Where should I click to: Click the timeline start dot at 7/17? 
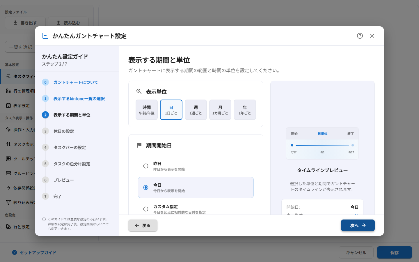tap(292, 145)
